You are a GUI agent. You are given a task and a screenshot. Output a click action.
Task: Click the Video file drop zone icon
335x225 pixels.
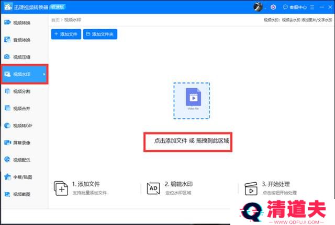(x=191, y=100)
